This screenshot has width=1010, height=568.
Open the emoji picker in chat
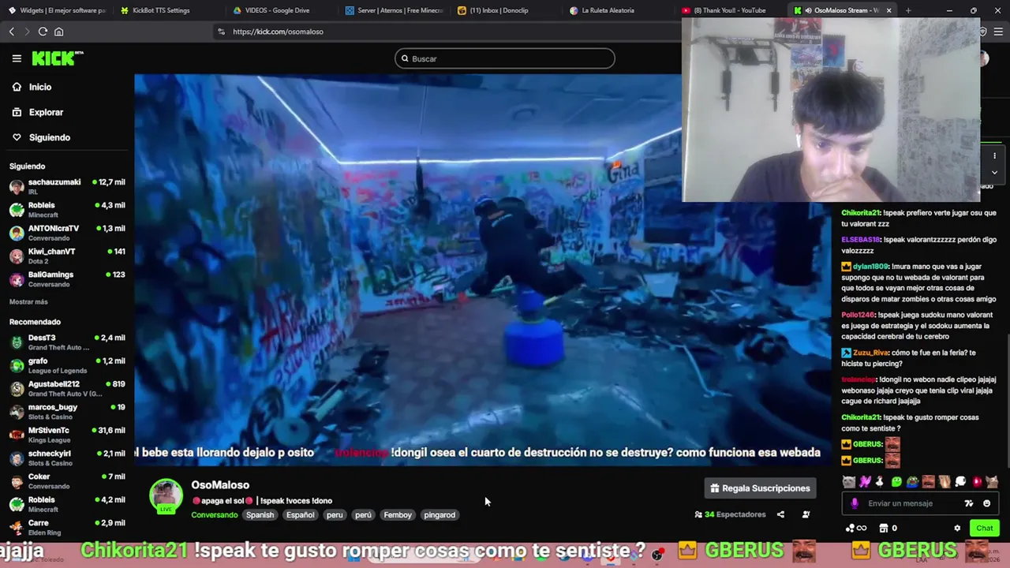click(986, 503)
